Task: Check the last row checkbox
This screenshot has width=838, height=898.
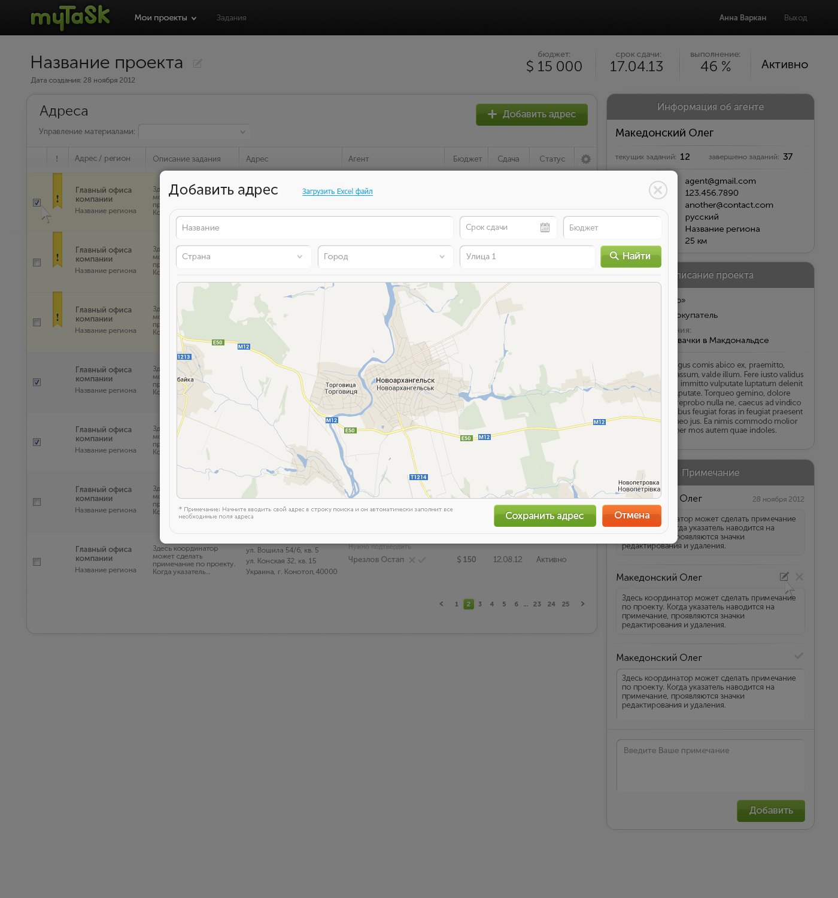Action: point(37,562)
